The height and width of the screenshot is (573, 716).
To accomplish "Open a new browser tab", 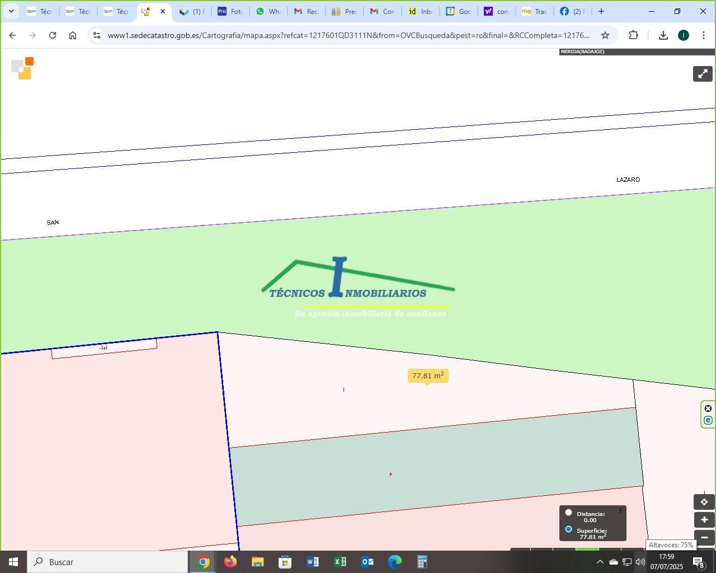I will (x=601, y=11).
